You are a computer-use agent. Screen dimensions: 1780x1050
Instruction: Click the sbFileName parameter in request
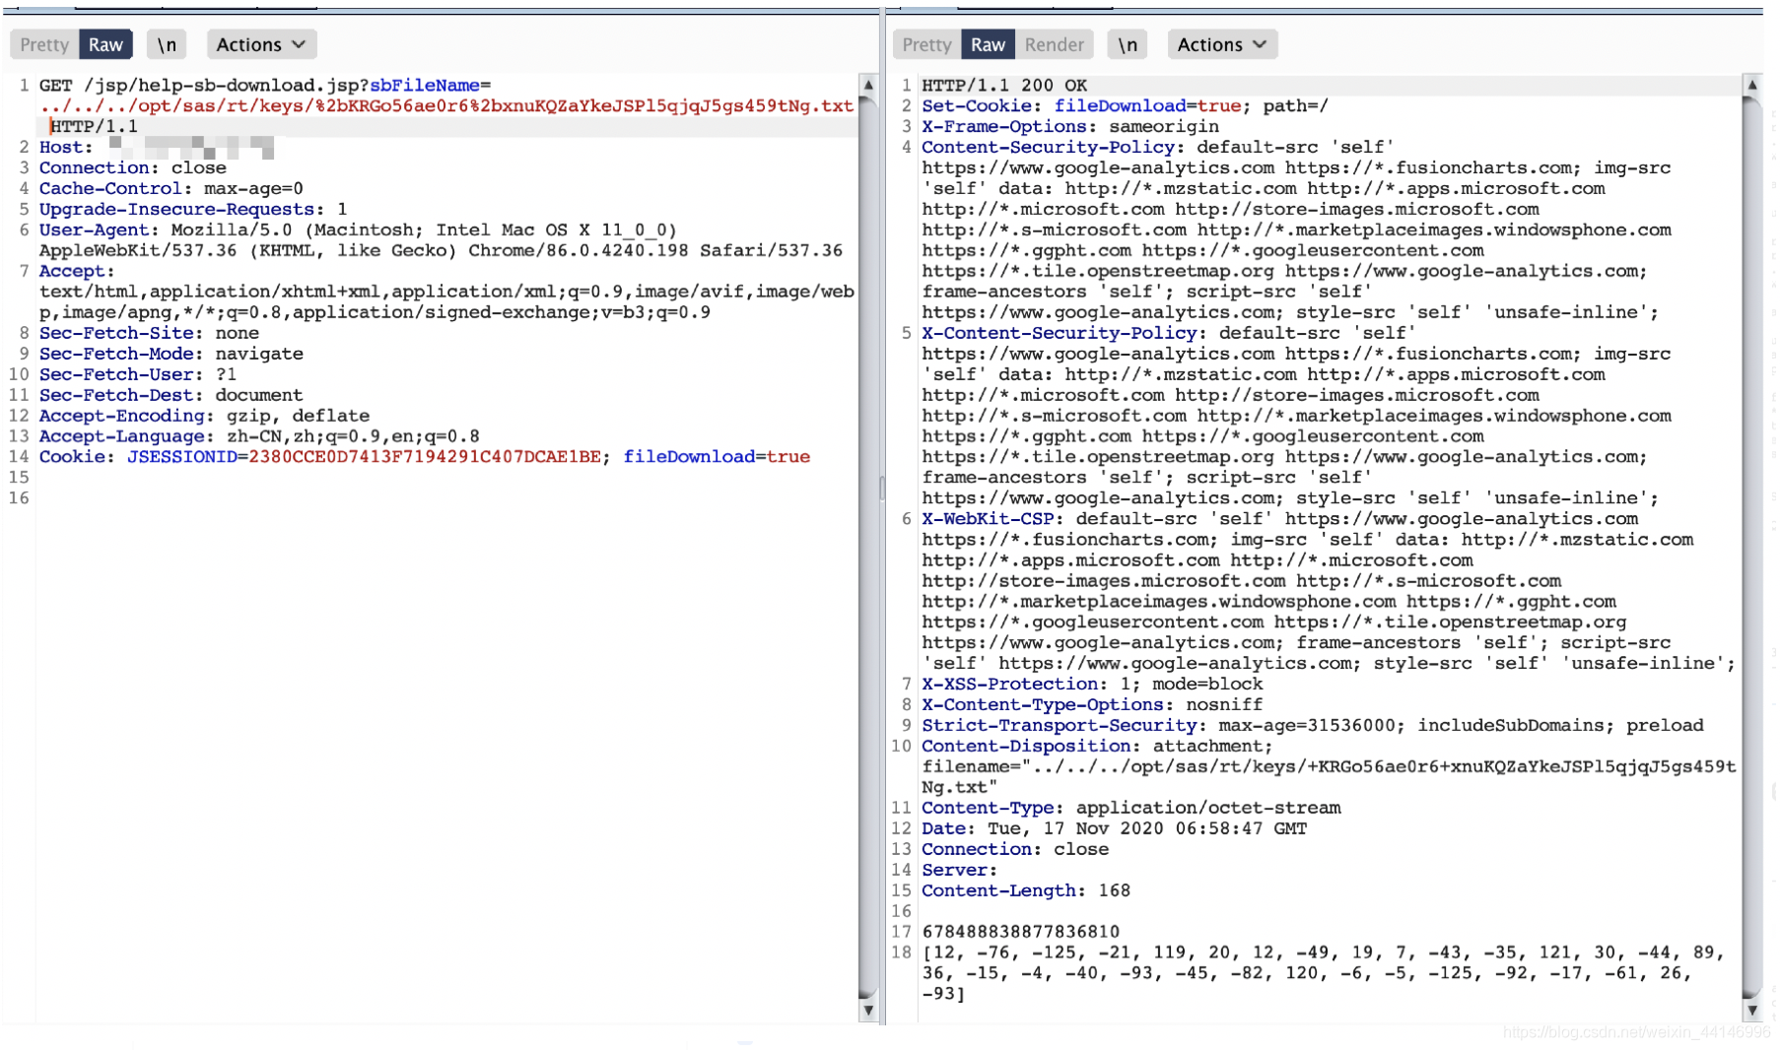coord(425,86)
